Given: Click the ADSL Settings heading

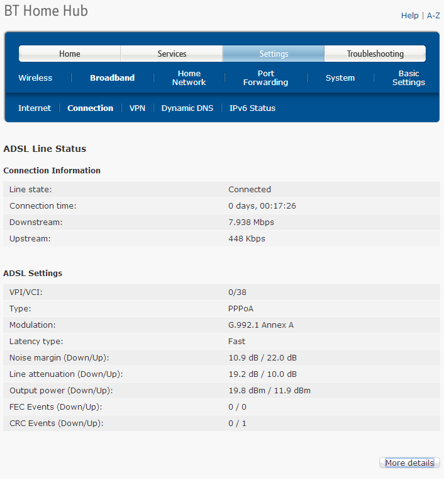Looking at the screenshot, I should (x=33, y=273).
